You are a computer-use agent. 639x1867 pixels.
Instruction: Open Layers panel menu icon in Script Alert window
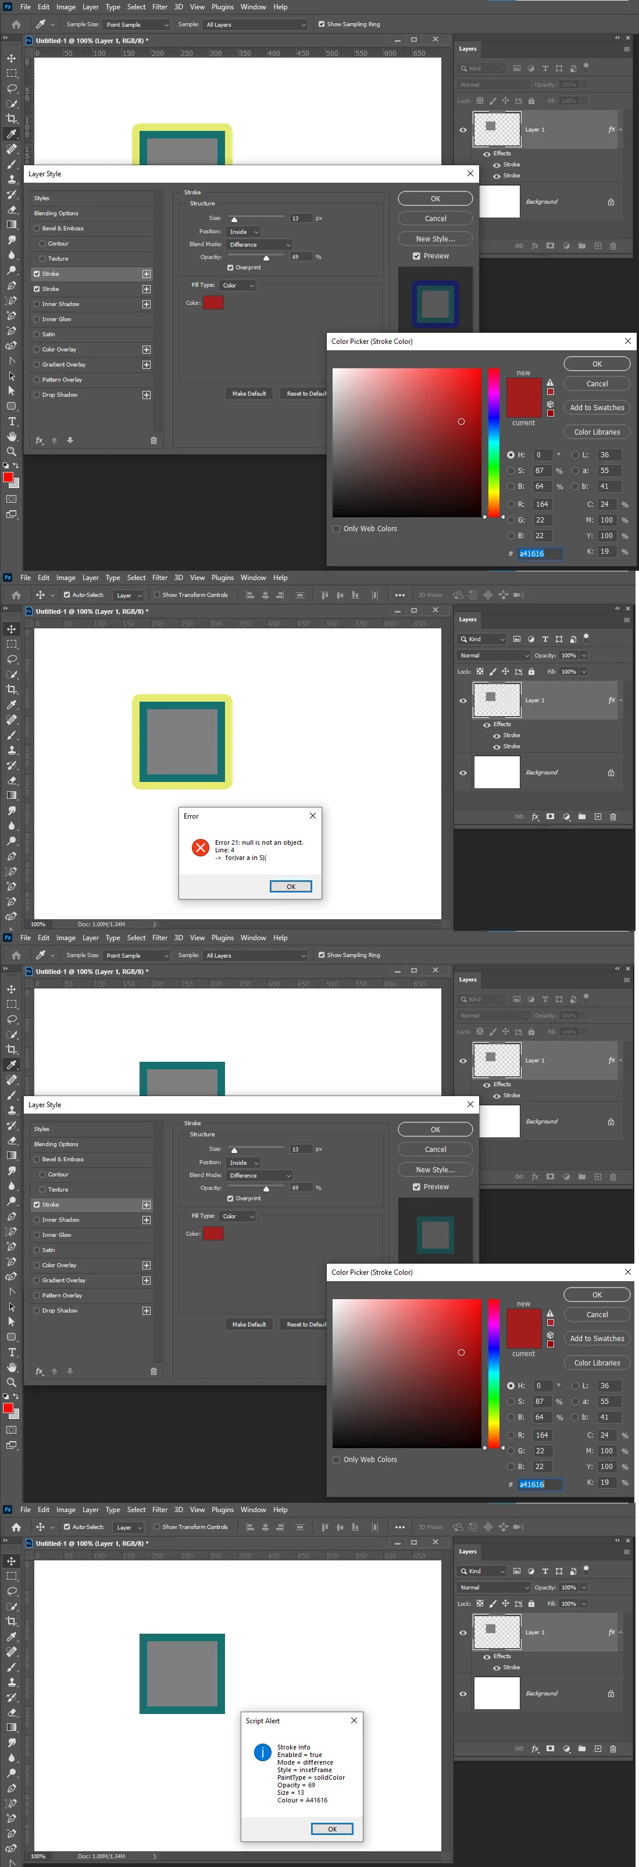627,1552
